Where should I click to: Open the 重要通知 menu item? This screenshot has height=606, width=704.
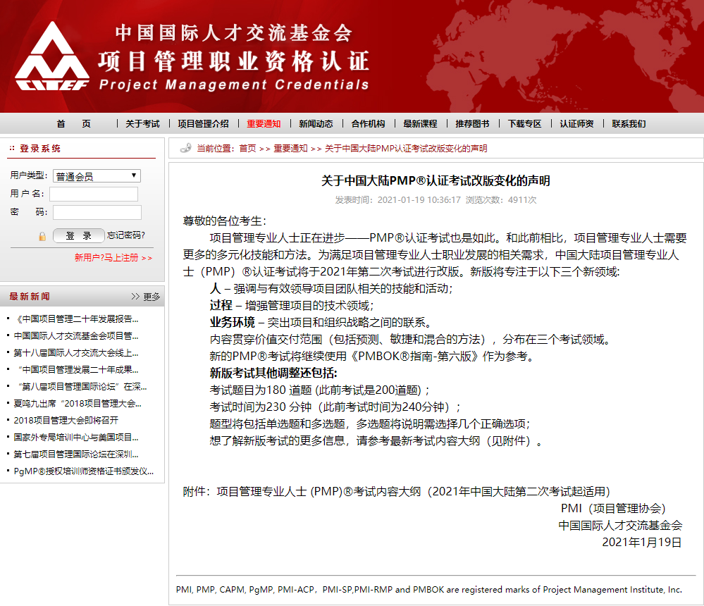tap(264, 124)
